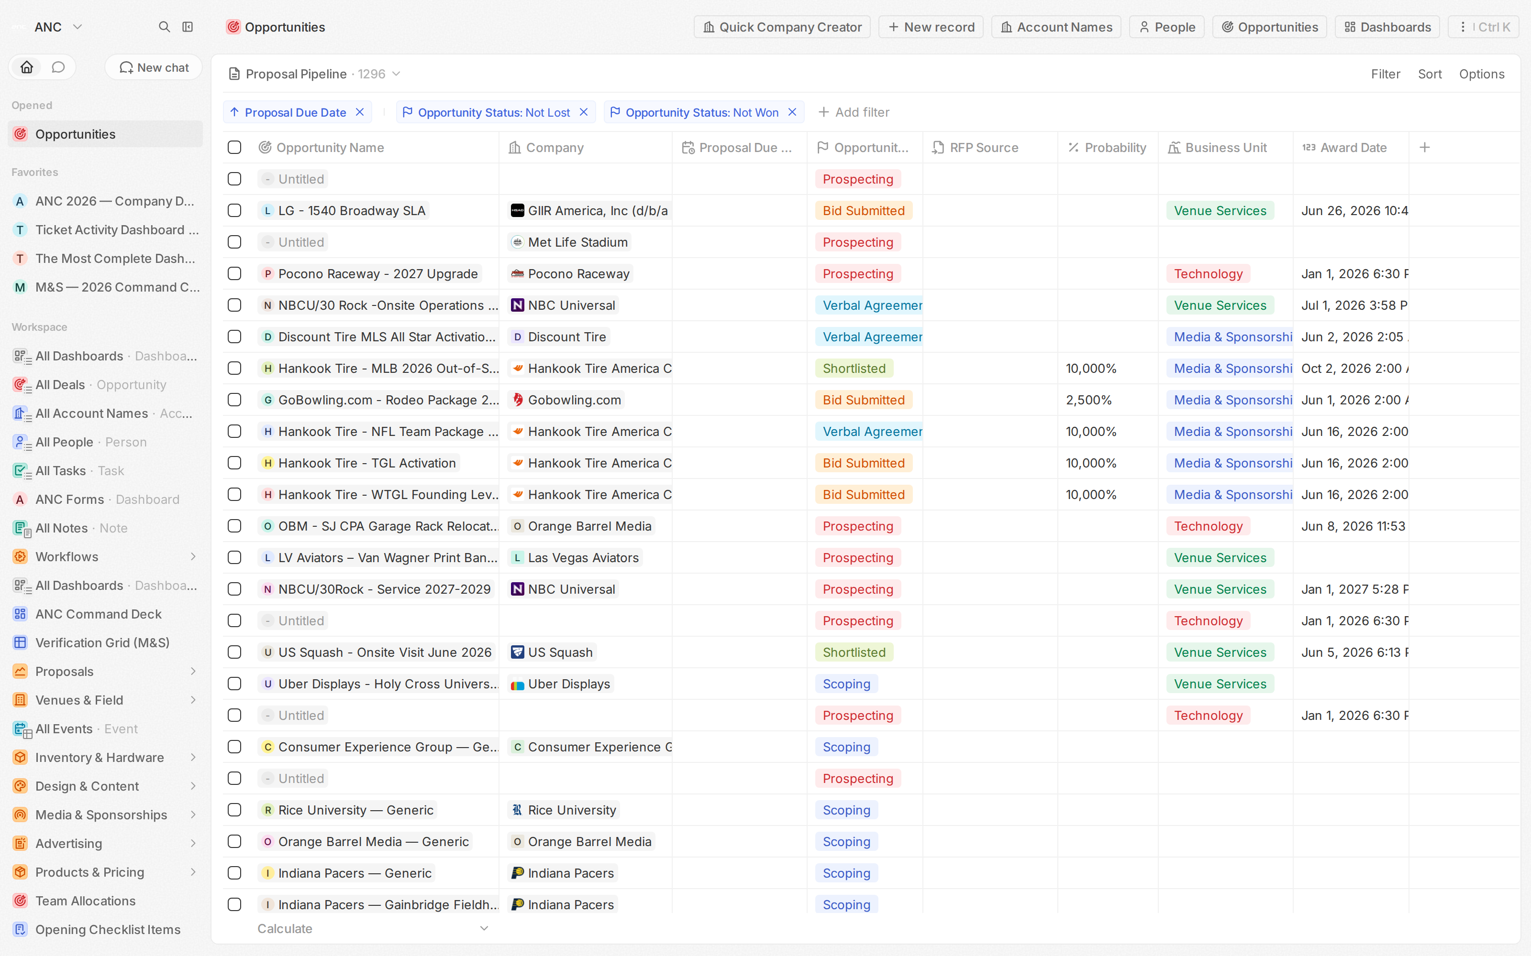Open Opportunities in the sidebar Opened list

[x=106, y=134]
